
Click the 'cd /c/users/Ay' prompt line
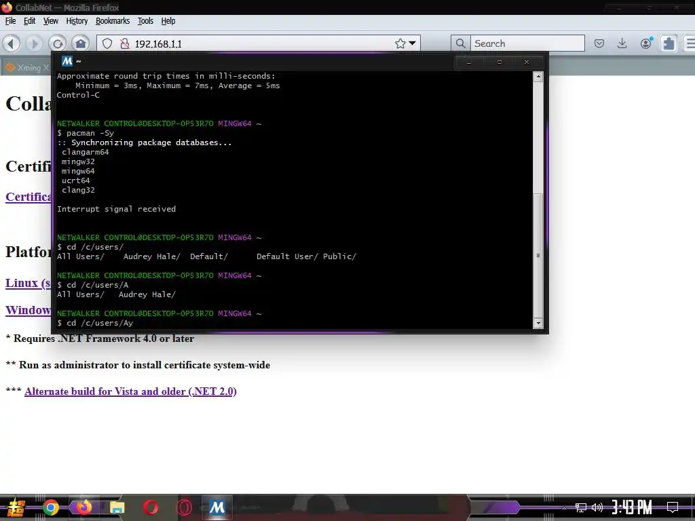tap(95, 323)
